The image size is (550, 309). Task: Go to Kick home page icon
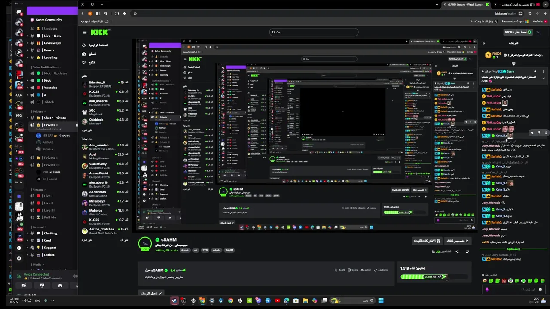tap(84, 45)
